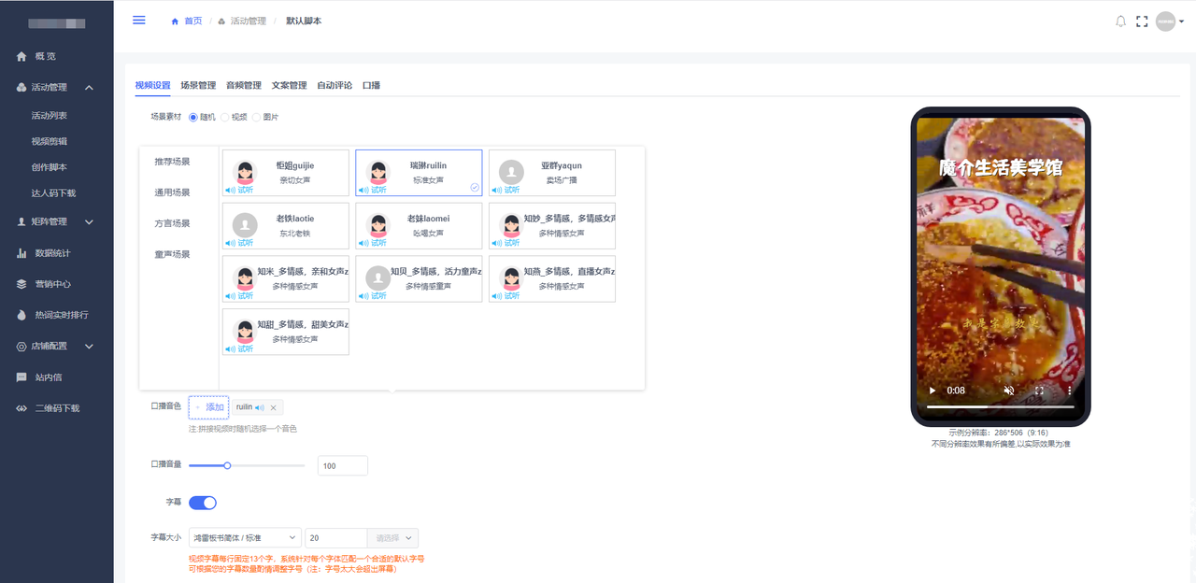Image resolution: width=1196 pixels, height=583 pixels.
Task: Open video more options menu
Action: (x=1070, y=391)
